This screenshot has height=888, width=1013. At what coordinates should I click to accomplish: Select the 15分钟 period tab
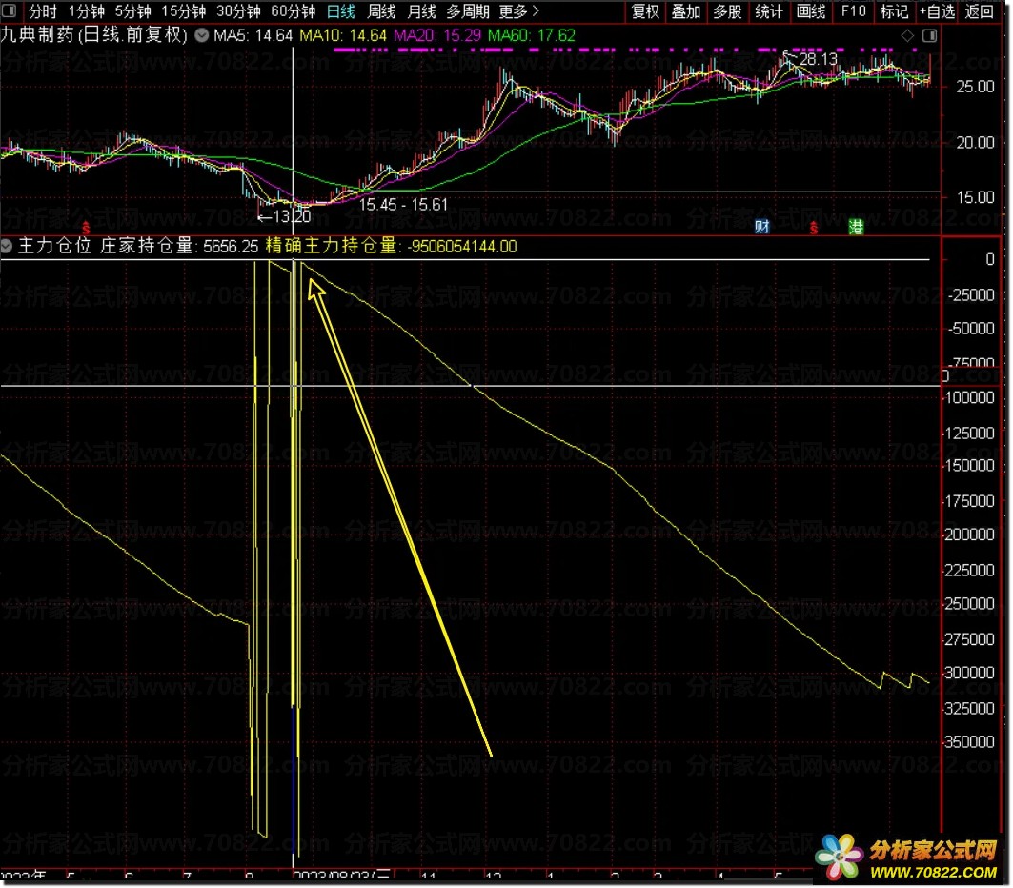(184, 11)
